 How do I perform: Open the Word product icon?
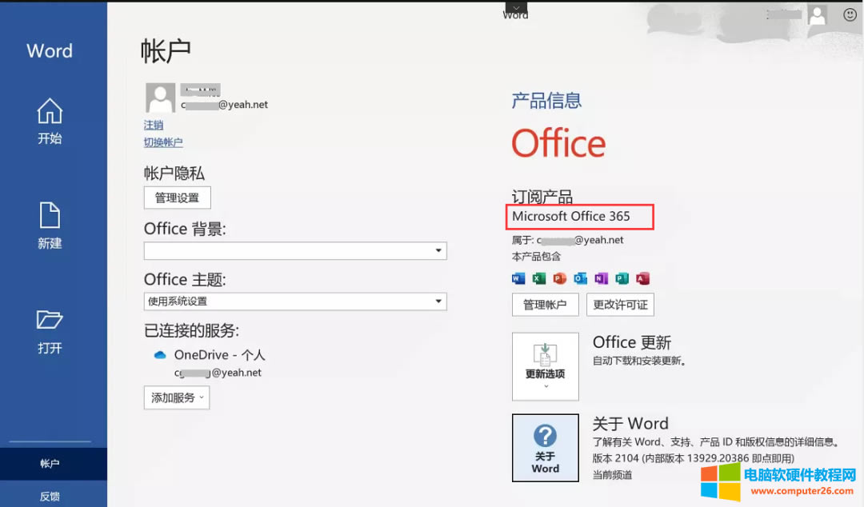pyautogui.click(x=518, y=277)
